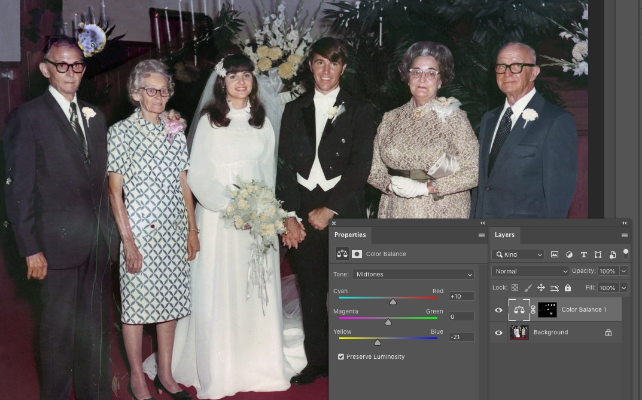
Task: Click the lock all padlock icon
Action: pyautogui.click(x=567, y=288)
